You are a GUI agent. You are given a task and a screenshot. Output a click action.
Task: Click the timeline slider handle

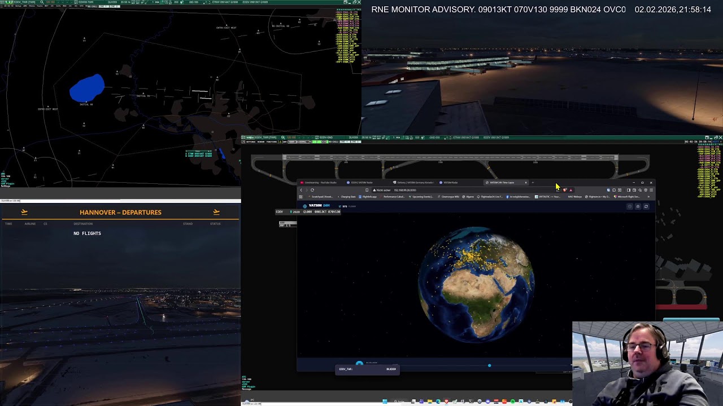coord(489,365)
